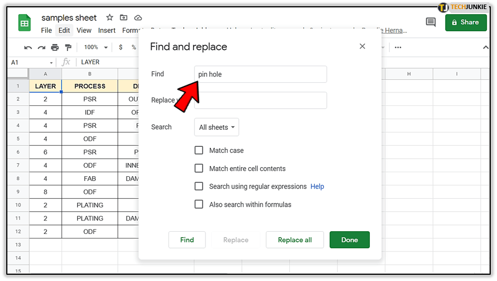
Task: Open the Insert menu
Action: click(107, 31)
